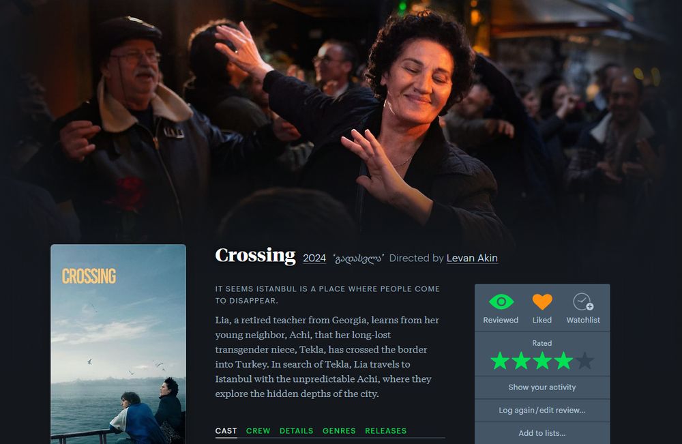Set rating to second star

[x=521, y=361]
